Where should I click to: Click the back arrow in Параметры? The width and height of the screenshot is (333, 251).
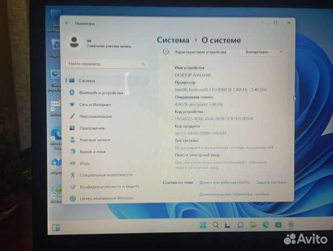tap(68, 23)
